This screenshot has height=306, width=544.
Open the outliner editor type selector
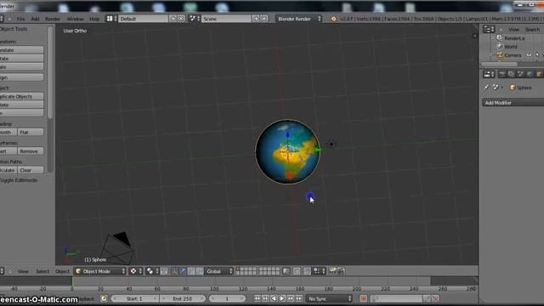(489, 30)
